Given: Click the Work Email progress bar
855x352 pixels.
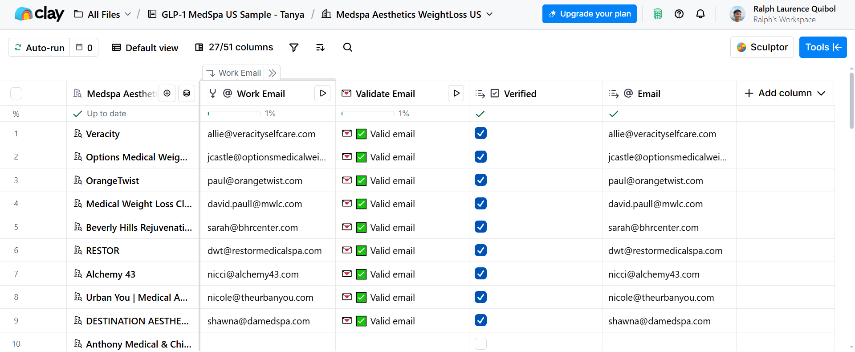Looking at the screenshot, I should (234, 114).
